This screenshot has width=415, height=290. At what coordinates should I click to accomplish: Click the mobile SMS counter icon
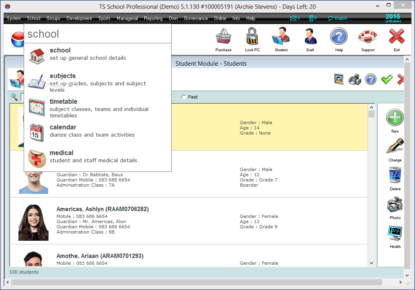click(311, 18)
